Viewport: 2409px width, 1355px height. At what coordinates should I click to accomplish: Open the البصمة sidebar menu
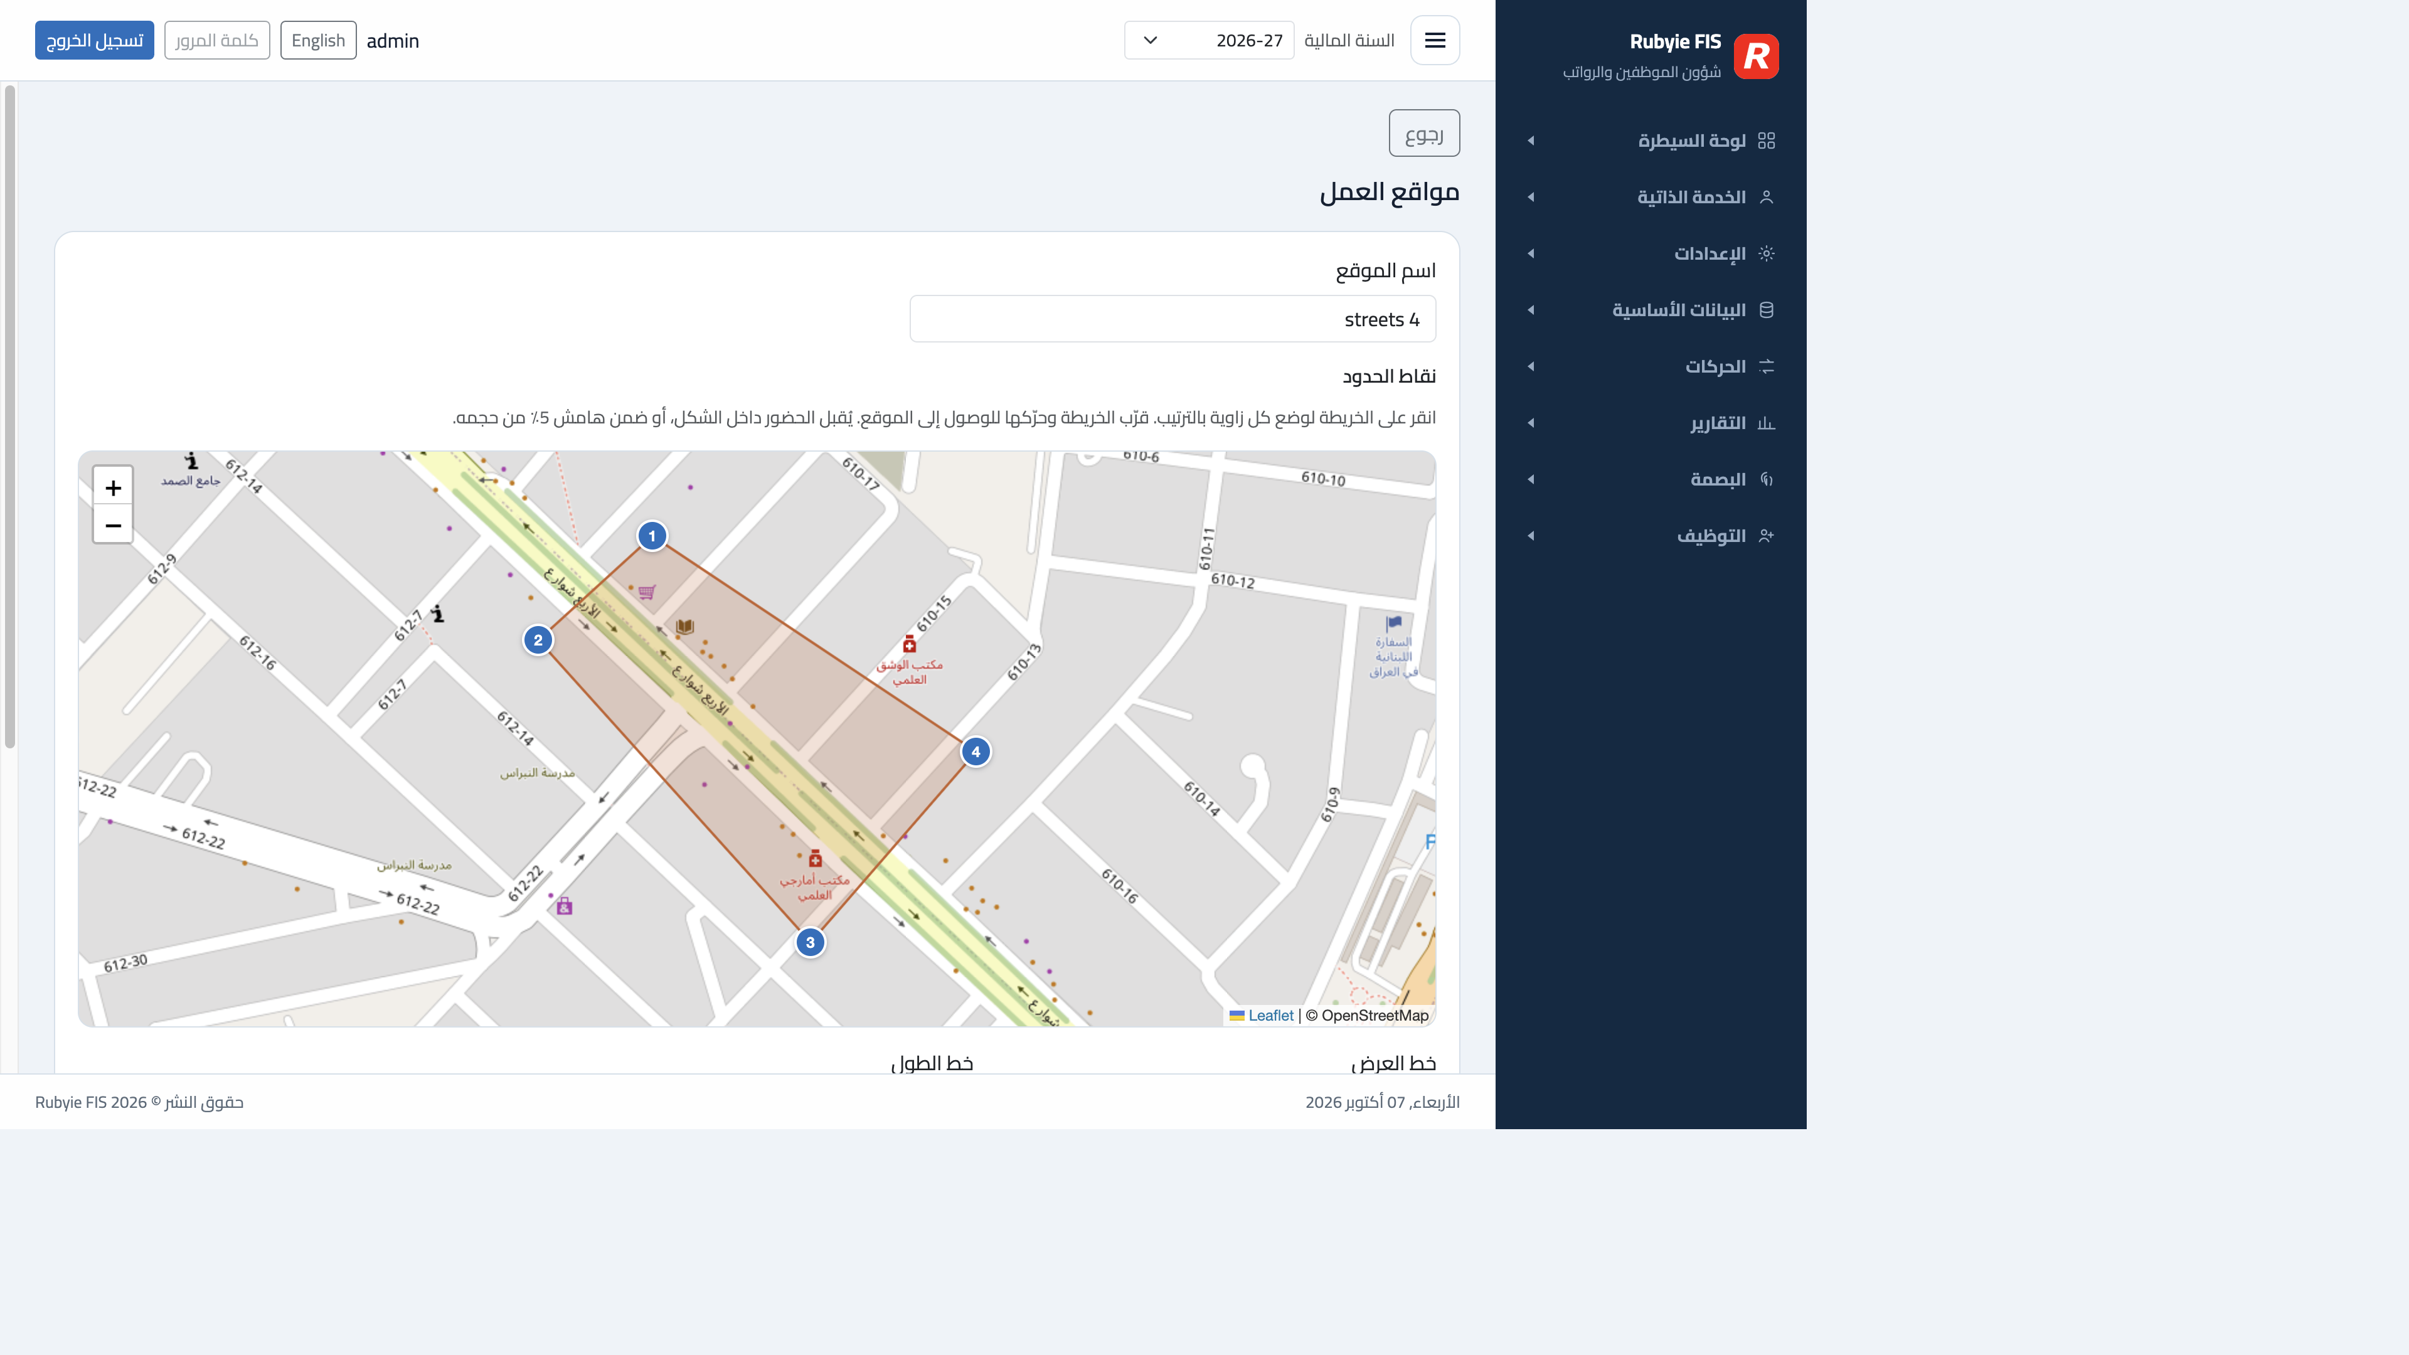point(1651,480)
